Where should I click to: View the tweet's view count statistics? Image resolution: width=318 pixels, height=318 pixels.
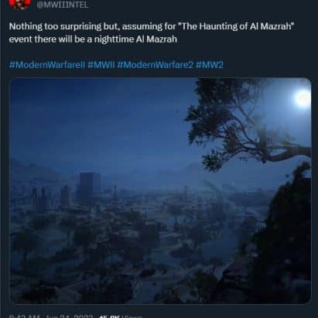(x=121, y=316)
